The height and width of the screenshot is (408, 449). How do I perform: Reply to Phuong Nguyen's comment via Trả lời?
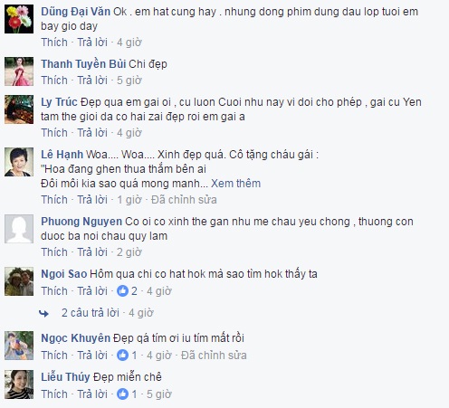tap(92, 252)
